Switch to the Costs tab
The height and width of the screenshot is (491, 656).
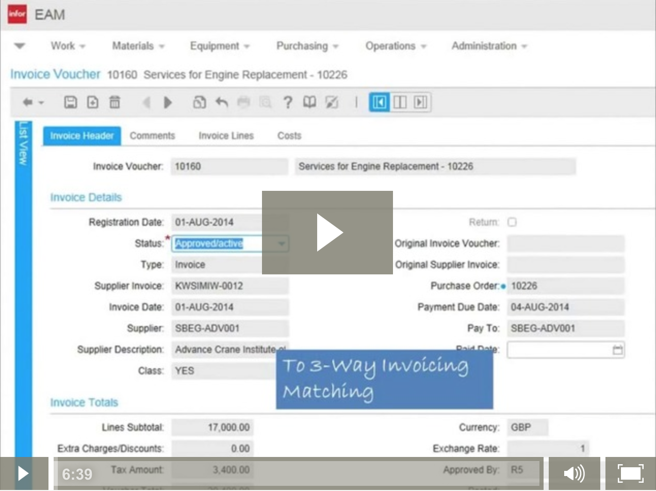(289, 136)
